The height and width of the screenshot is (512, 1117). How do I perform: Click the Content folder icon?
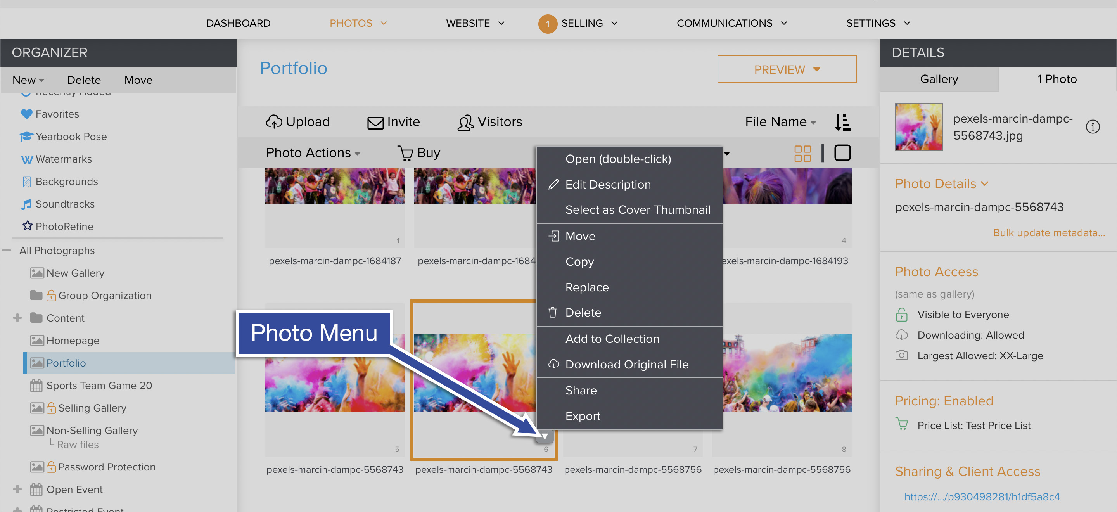(36, 318)
